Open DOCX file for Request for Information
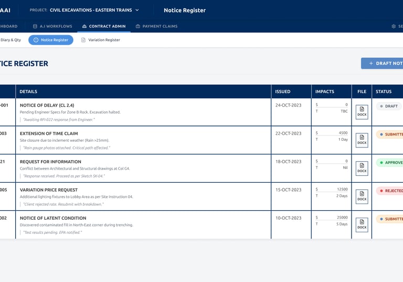403x282 pixels. 362,168
